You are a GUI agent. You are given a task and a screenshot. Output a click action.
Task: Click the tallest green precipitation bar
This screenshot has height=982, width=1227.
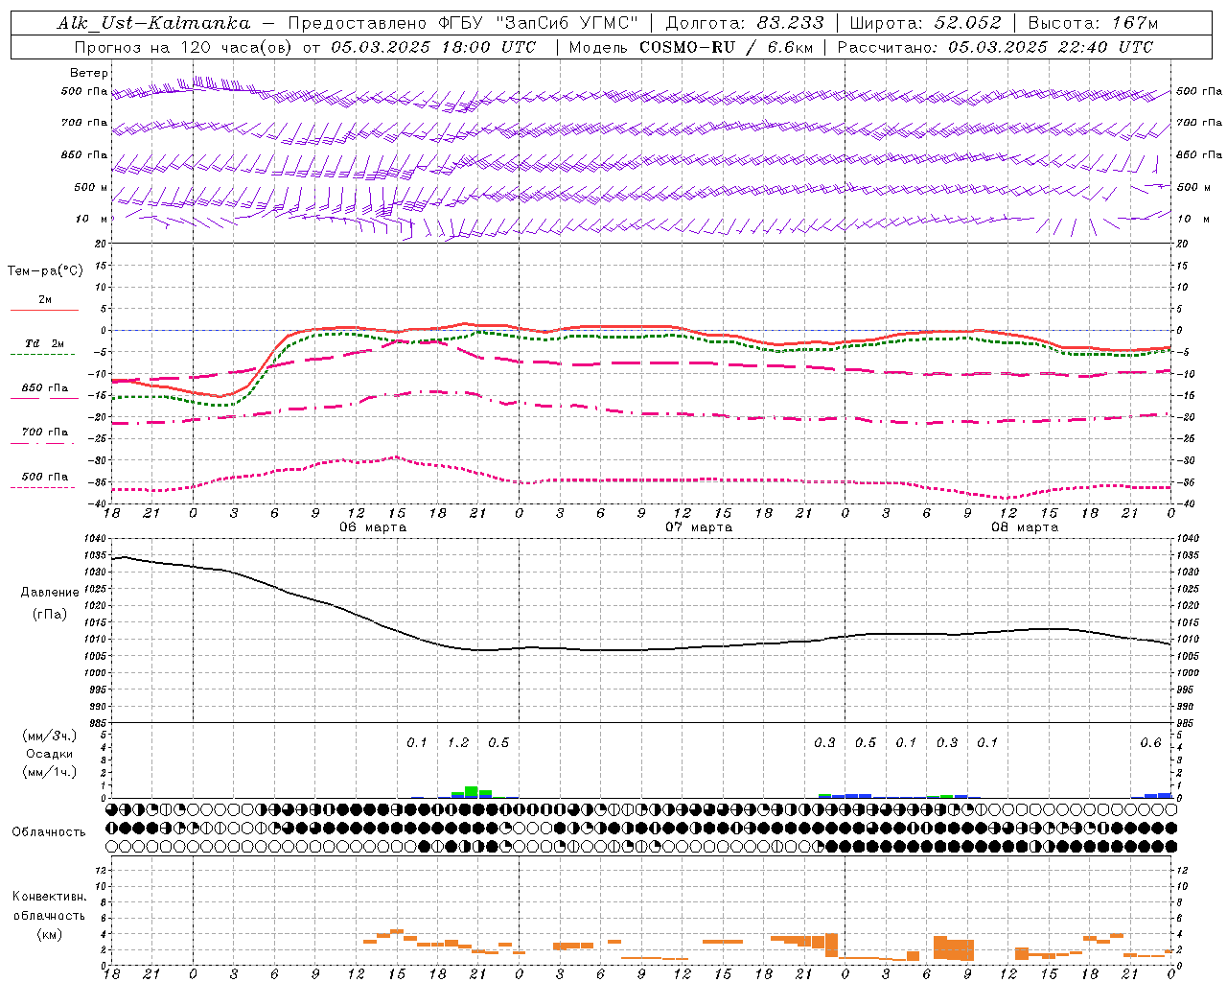pyautogui.click(x=471, y=792)
